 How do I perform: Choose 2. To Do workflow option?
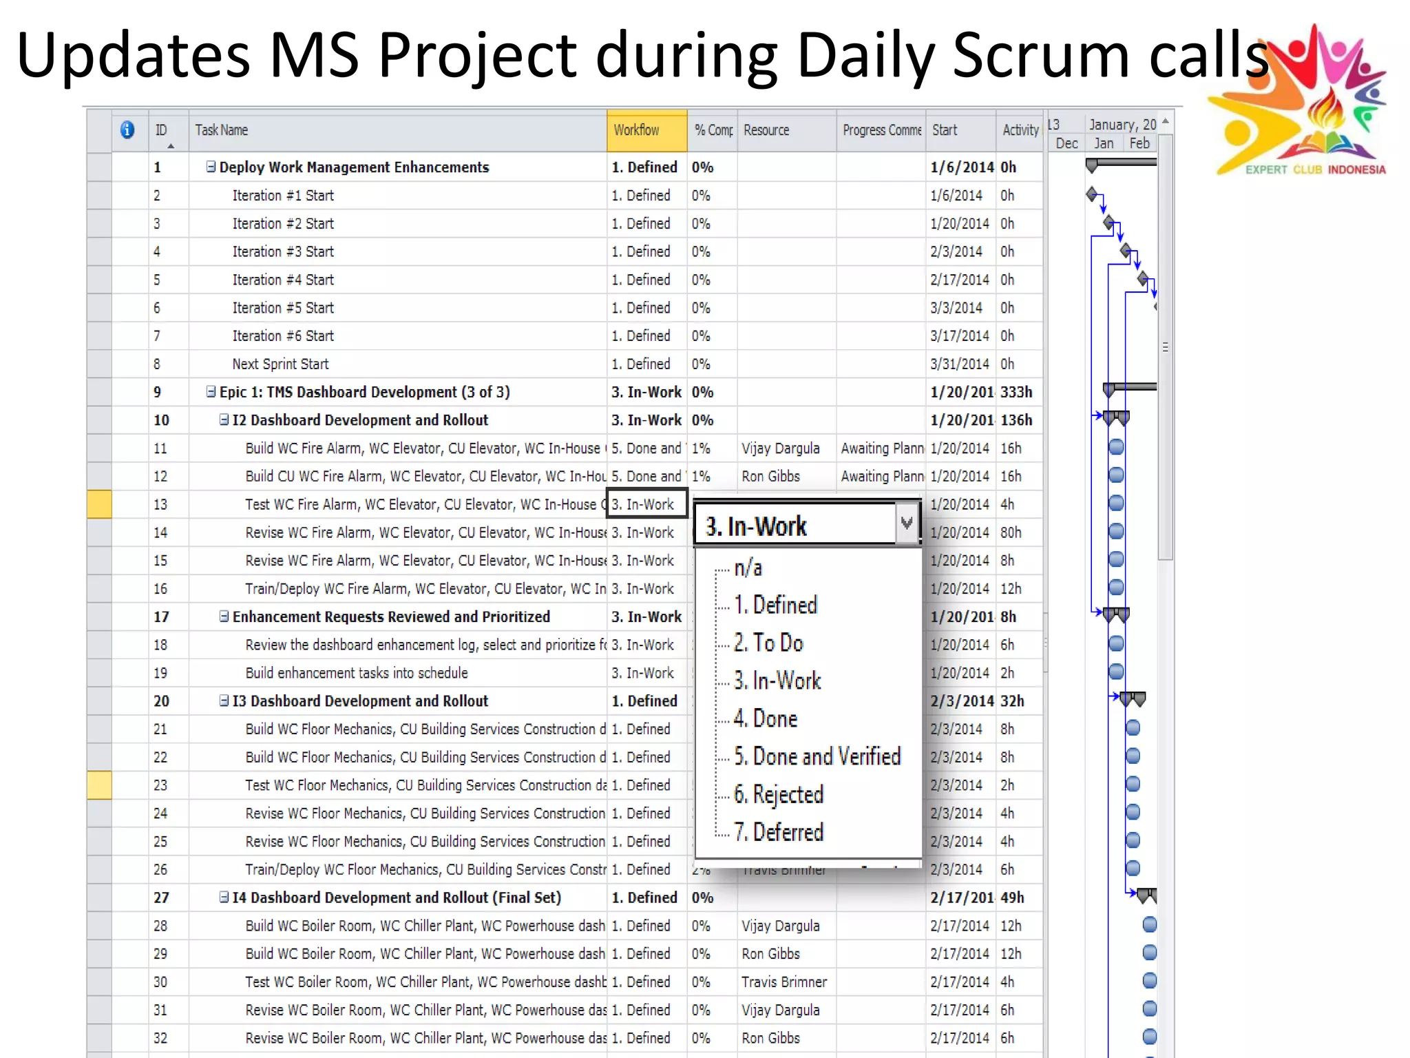768,643
